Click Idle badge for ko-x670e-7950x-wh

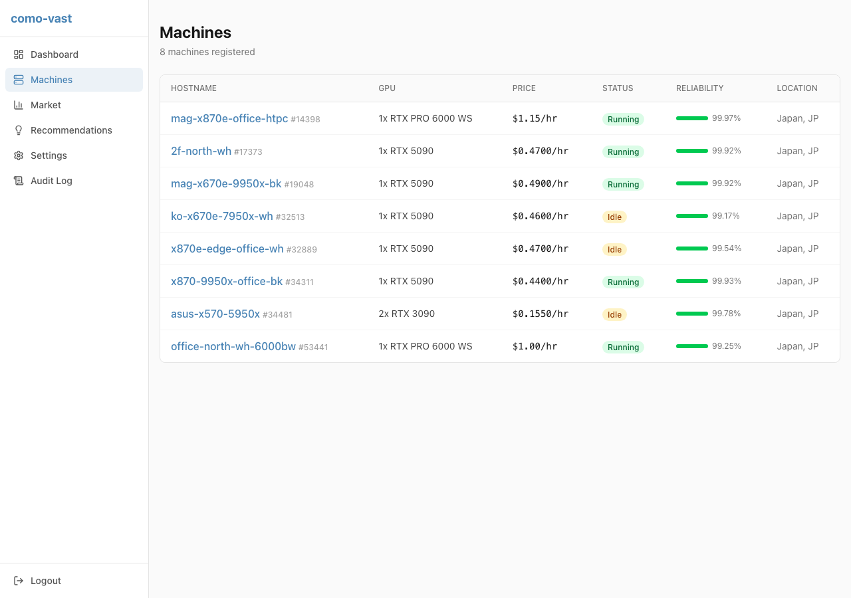[614, 217]
